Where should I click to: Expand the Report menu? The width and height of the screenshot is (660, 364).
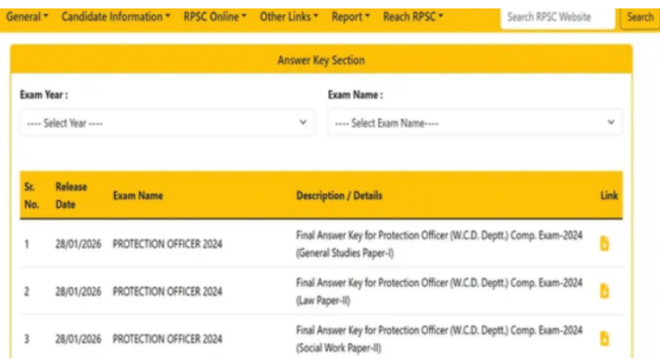tap(350, 17)
